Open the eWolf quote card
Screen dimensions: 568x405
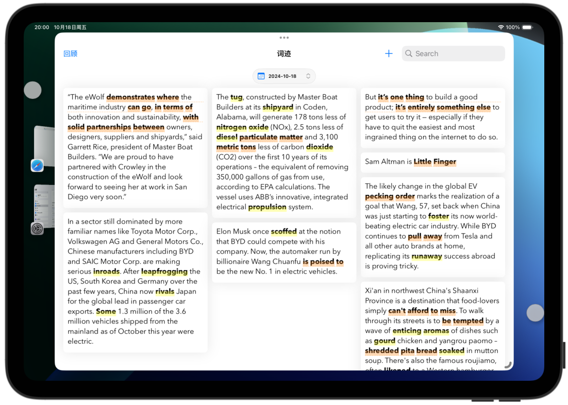point(135,147)
